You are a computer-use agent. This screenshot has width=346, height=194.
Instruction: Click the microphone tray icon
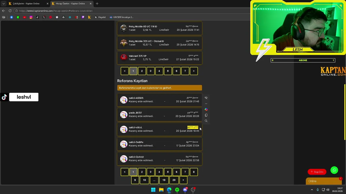click(x=318, y=190)
